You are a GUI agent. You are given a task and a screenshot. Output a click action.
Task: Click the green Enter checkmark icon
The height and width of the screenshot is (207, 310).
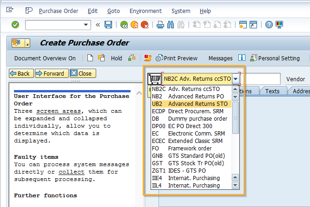pyautogui.click(x=15, y=25)
